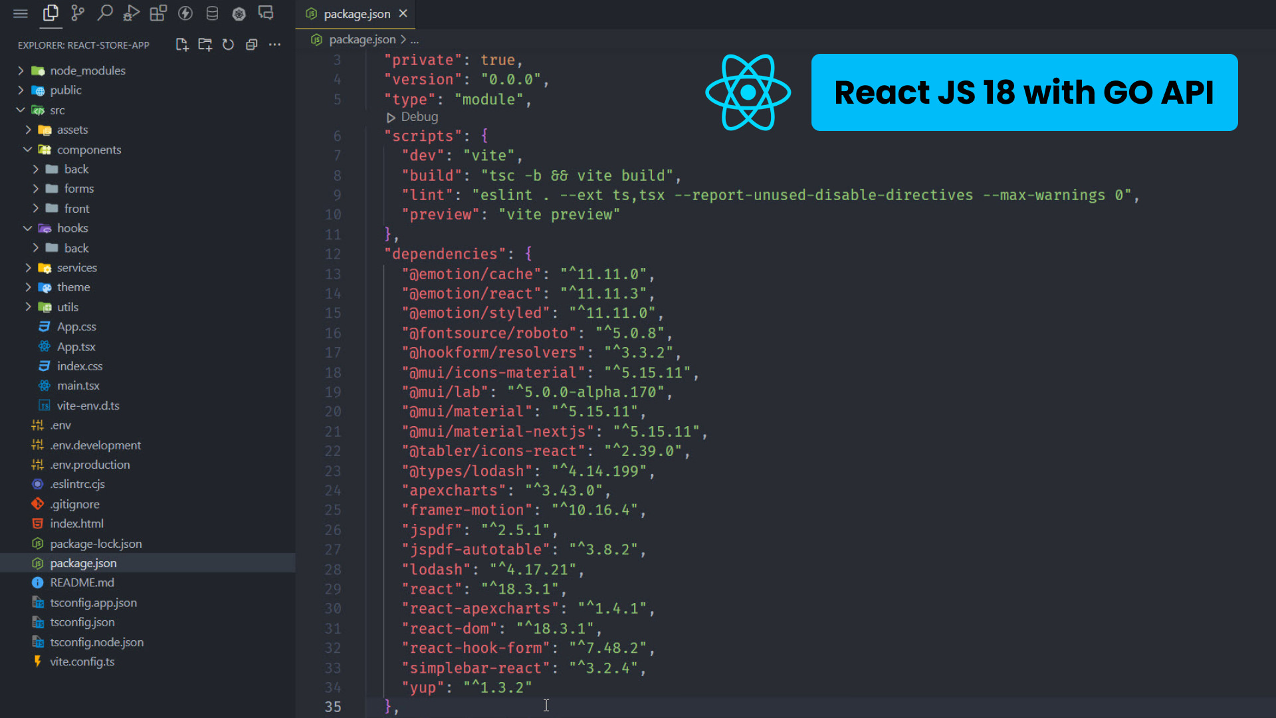
Task: Open the Source Control view
Action: coord(78,13)
